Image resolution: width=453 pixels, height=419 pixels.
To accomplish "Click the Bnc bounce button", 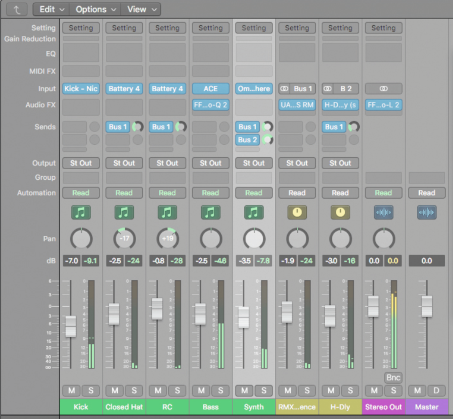I will pyautogui.click(x=393, y=377).
